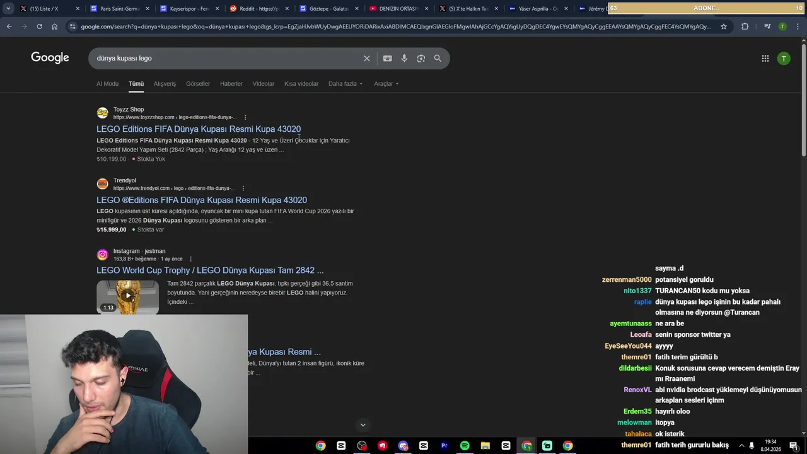Search by image with the camera lens icon
Screen dimensions: 807x454
421,58
